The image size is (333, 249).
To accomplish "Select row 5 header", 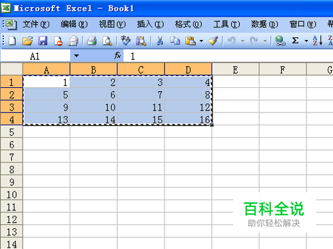I will click(11, 132).
